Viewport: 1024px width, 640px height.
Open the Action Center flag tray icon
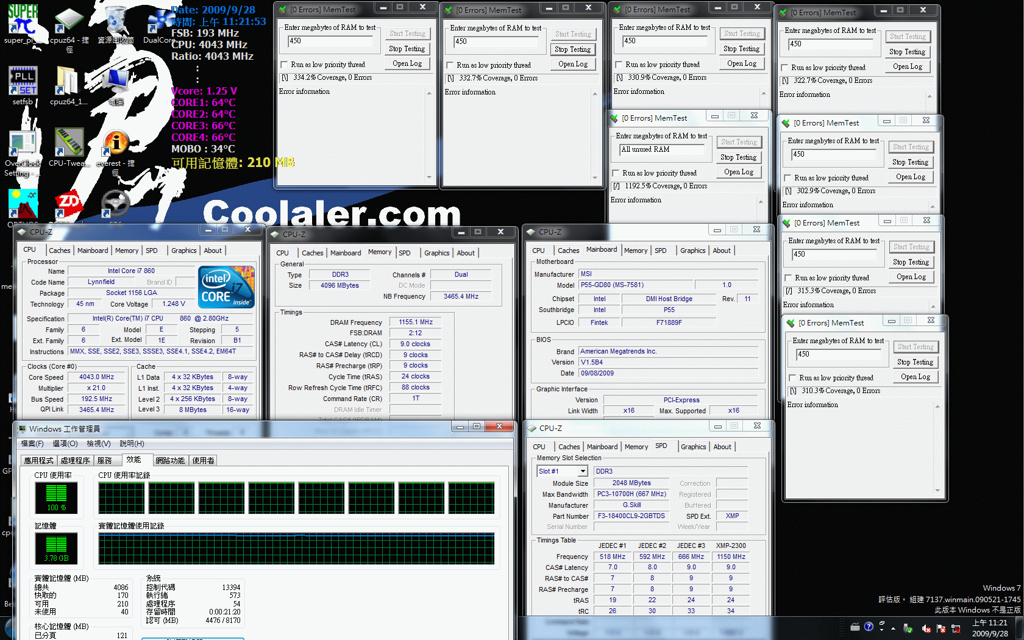(940, 628)
